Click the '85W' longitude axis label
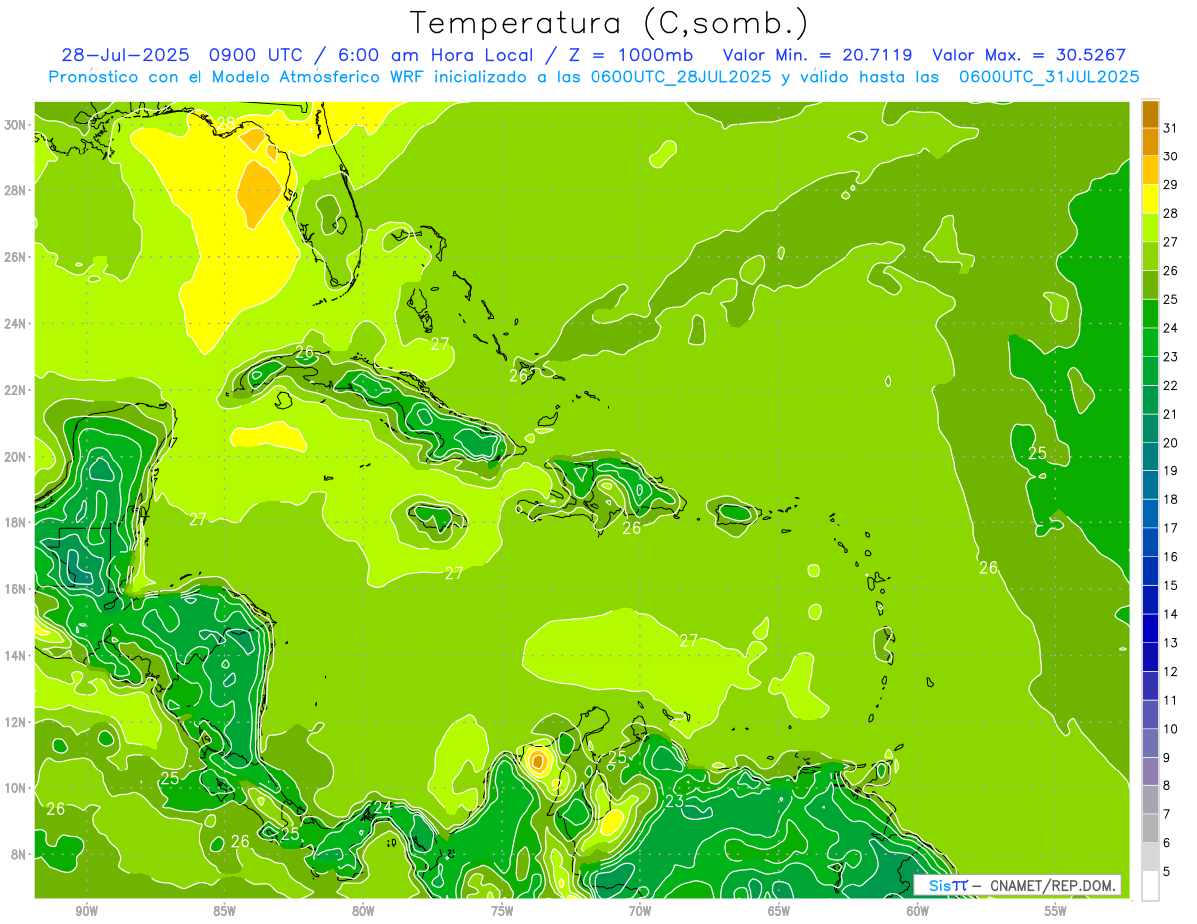 (224, 911)
